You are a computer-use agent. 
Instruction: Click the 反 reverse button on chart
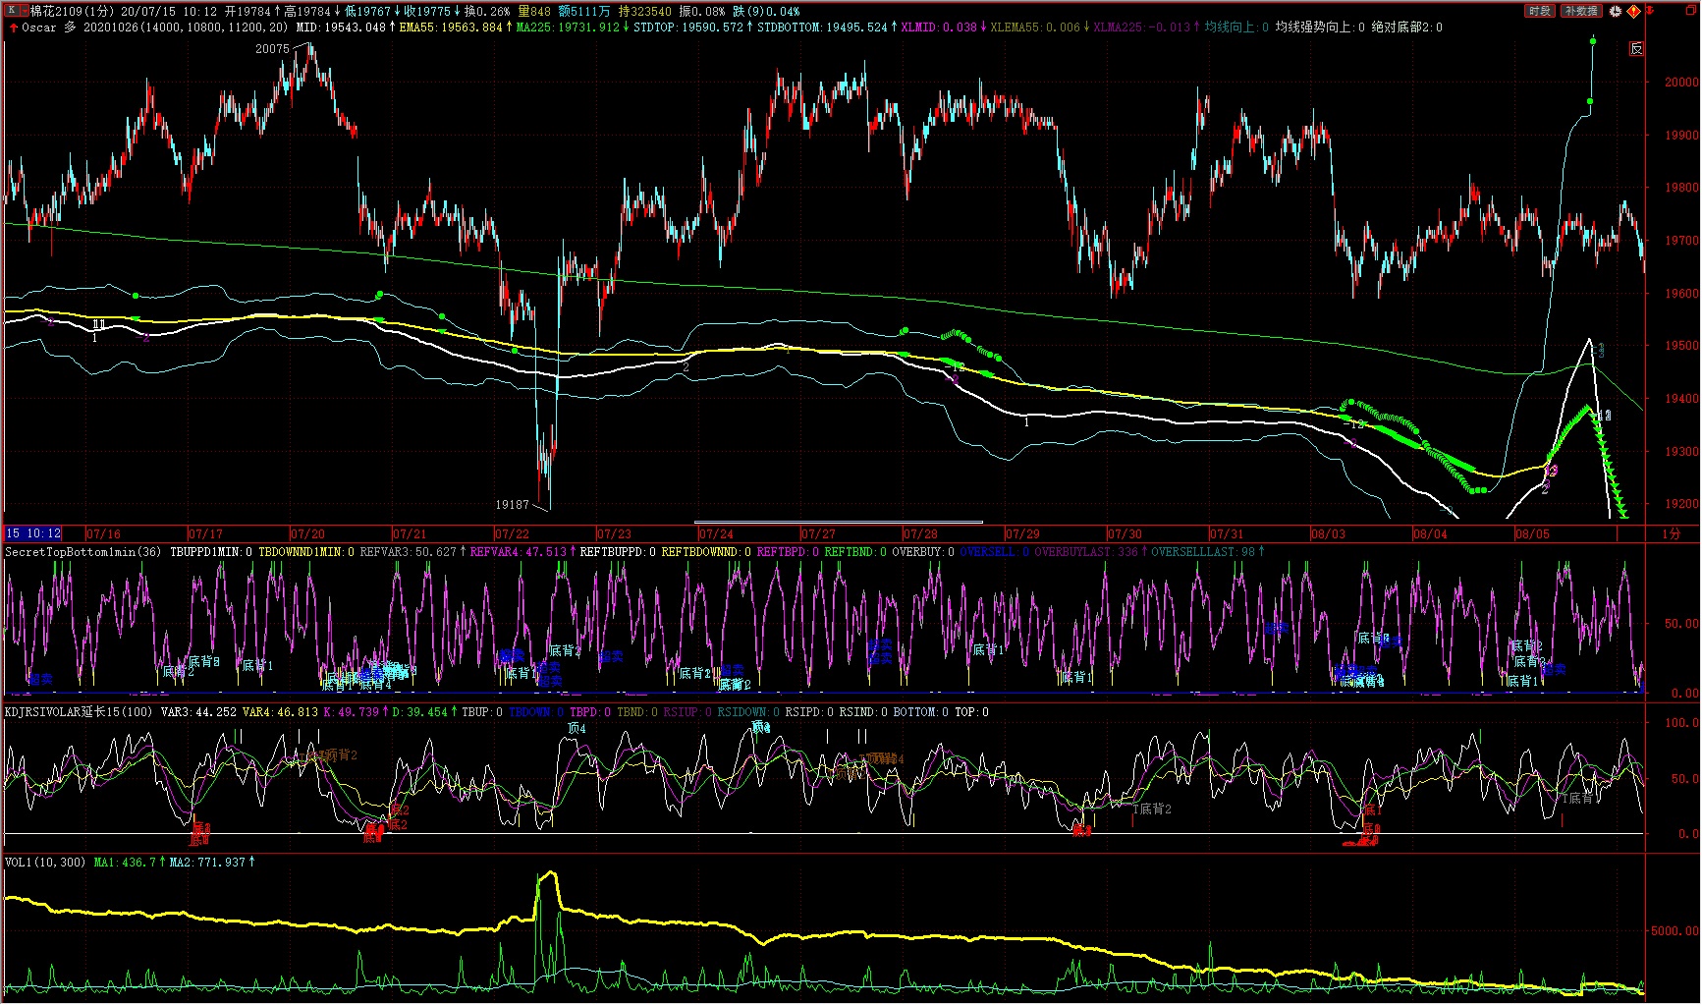(1636, 49)
